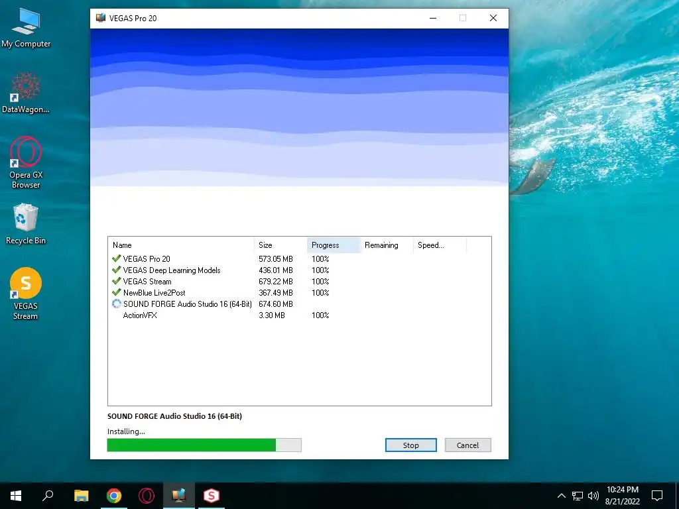Sort by the Size column header
This screenshot has width=679, height=509.
click(280, 245)
